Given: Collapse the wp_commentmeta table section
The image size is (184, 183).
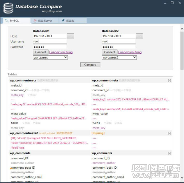Looking at the screenshot, I should point(169,81).
